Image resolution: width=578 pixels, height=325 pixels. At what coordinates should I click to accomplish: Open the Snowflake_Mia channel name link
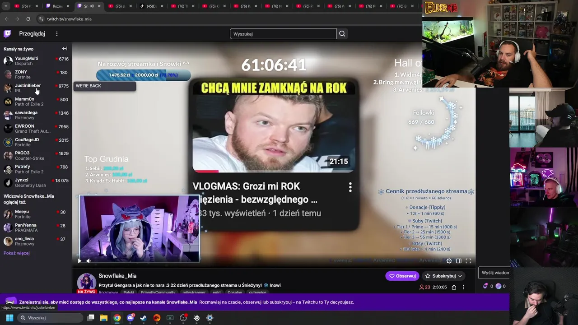click(x=117, y=276)
